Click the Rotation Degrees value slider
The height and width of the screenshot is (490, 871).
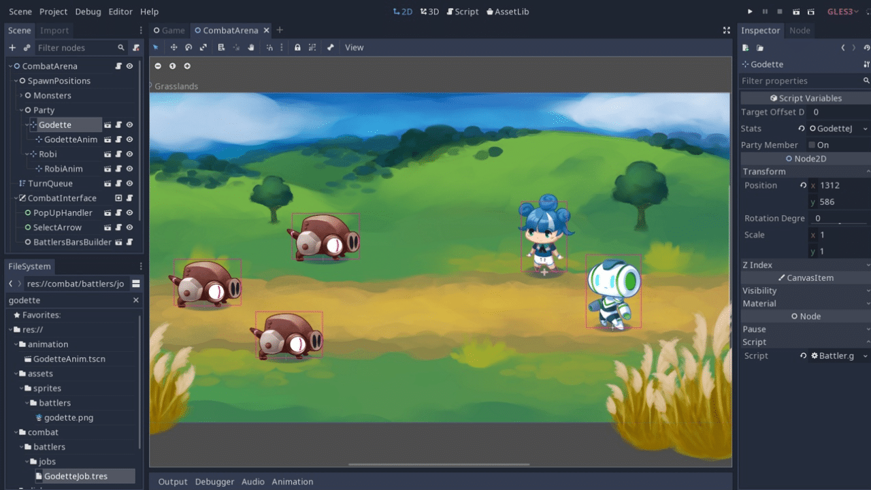(838, 218)
